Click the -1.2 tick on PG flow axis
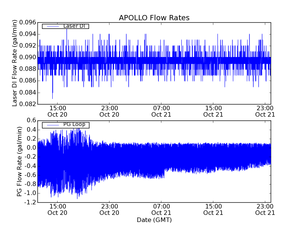The width and height of the screenshot is (301, 225). (30, 202)
